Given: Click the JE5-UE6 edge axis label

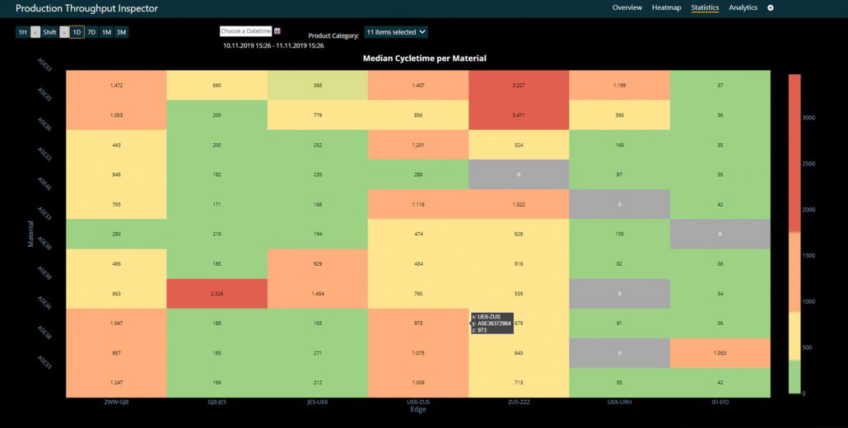Looking at the screenshot, I should tap(318, 402).
